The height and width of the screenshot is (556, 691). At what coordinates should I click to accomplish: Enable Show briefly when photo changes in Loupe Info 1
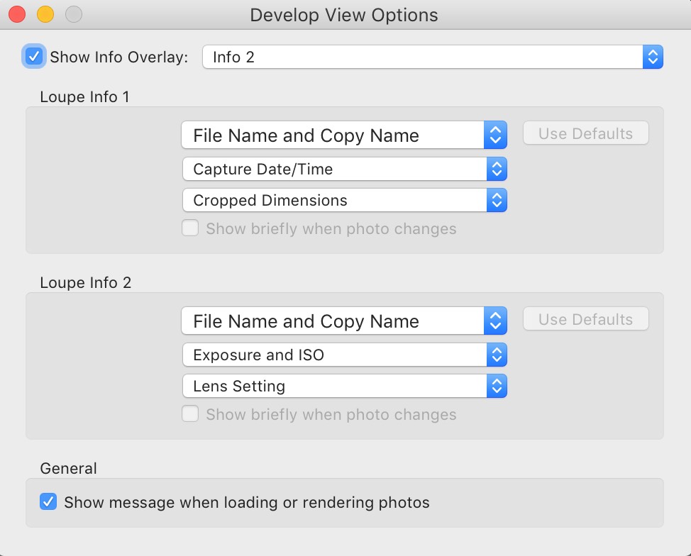click(190, 228)
